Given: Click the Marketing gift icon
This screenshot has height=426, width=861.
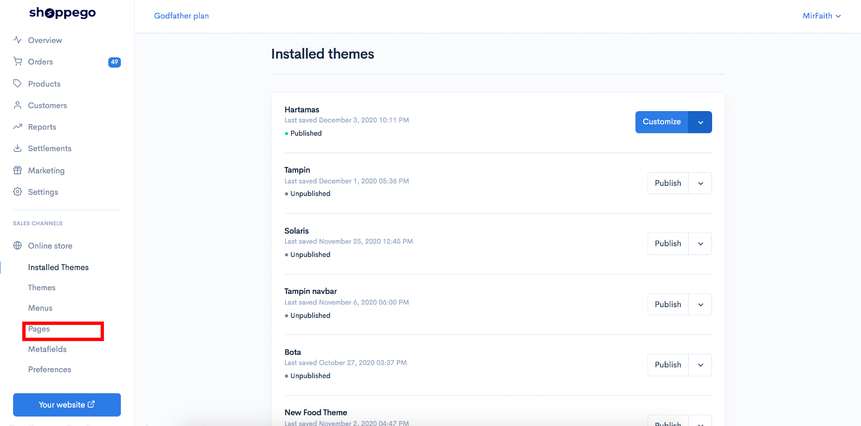Looking at the screenshot, I should (x=17, y=170).
